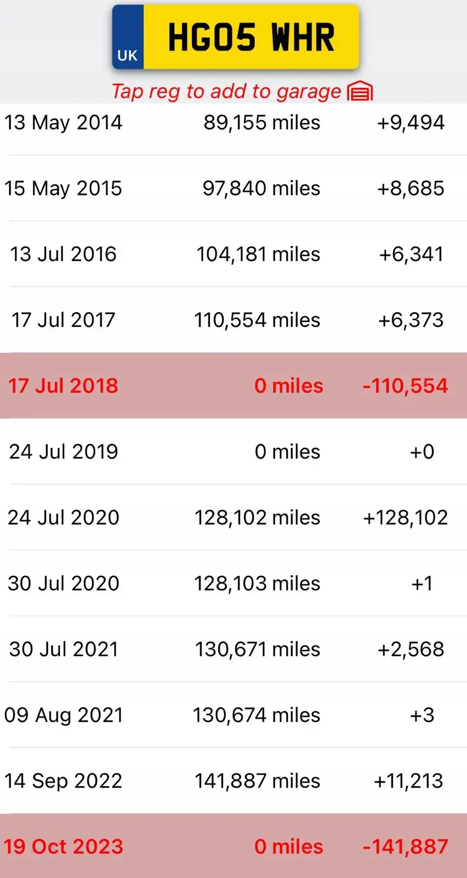Click the 17 Jul 2017 date
The width and height of the screenshot is (467, 878).
[x=63, y=320]
